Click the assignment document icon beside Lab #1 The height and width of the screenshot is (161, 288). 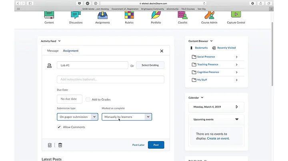coord(49,65)
